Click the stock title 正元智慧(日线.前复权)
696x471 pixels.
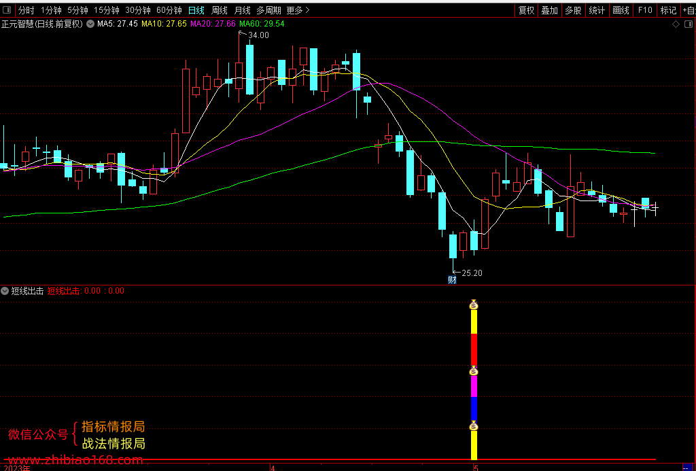[42, 24]
